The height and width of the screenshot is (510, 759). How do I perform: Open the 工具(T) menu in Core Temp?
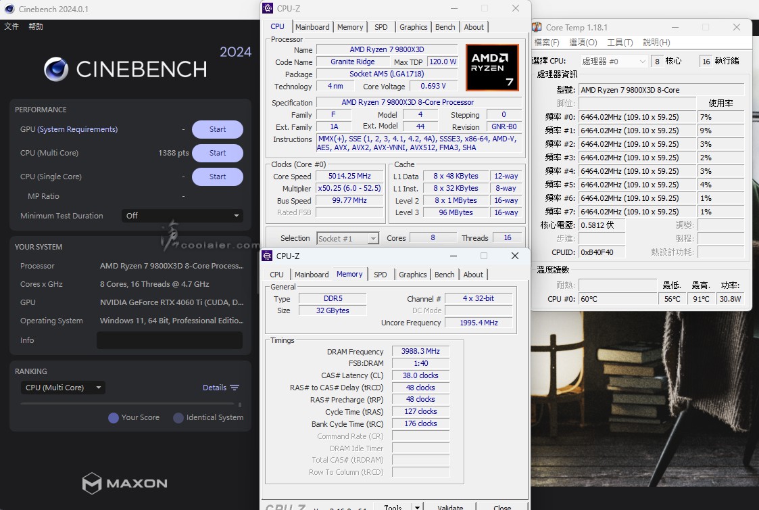[619, 43]
